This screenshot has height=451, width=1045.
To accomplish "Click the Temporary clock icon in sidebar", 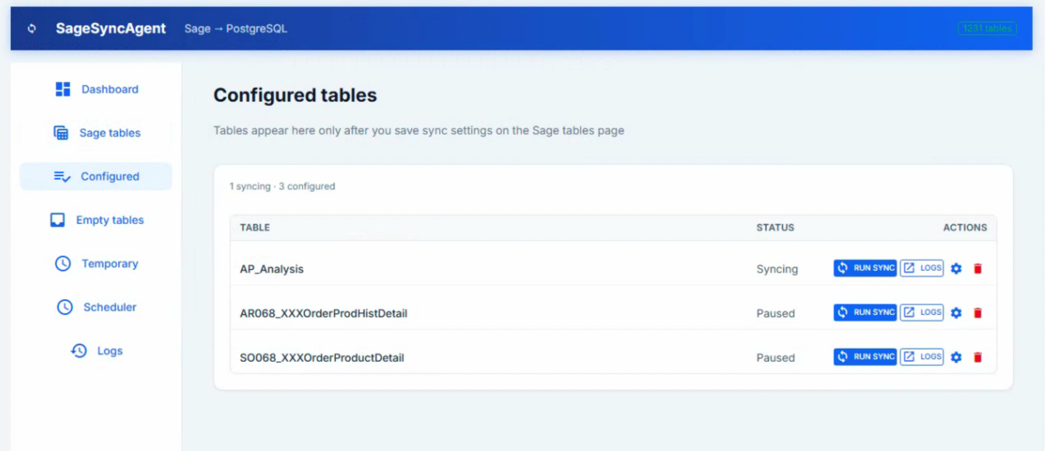I will (63, 263).
